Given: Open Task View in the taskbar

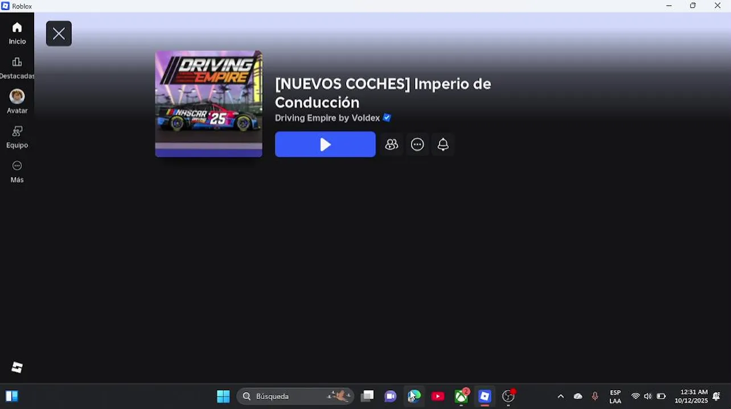Looking at the screenshot, I should click(x=368, y=396).
